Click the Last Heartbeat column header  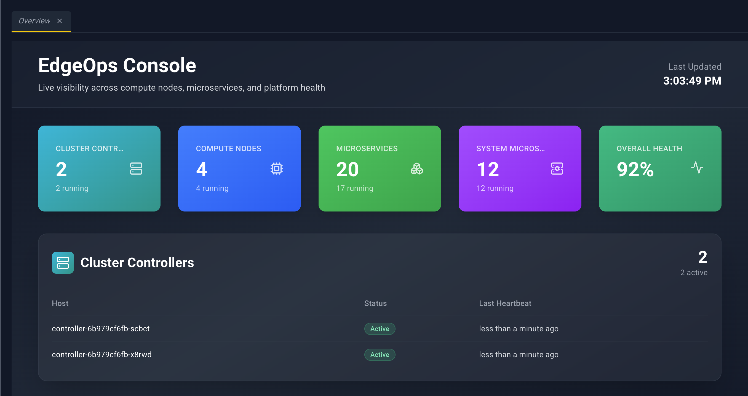(505, 303)
